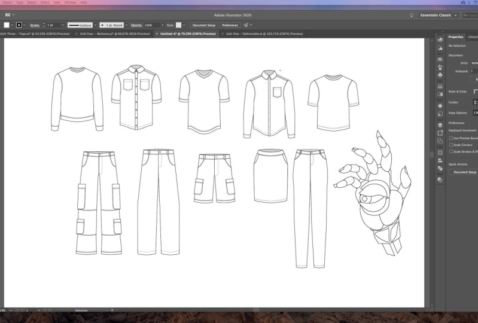
Task: Toggle rulers icon beside Ruler & Grids
Action: click(x=476, y=92)
